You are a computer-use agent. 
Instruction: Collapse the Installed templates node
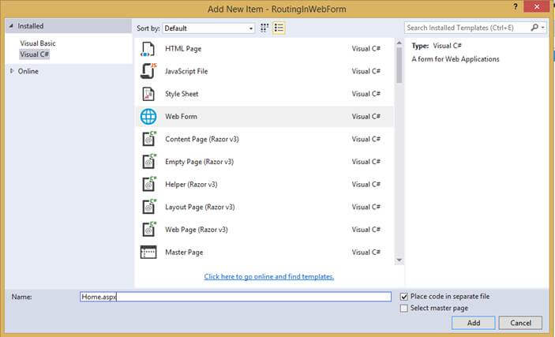coord(11,26)
